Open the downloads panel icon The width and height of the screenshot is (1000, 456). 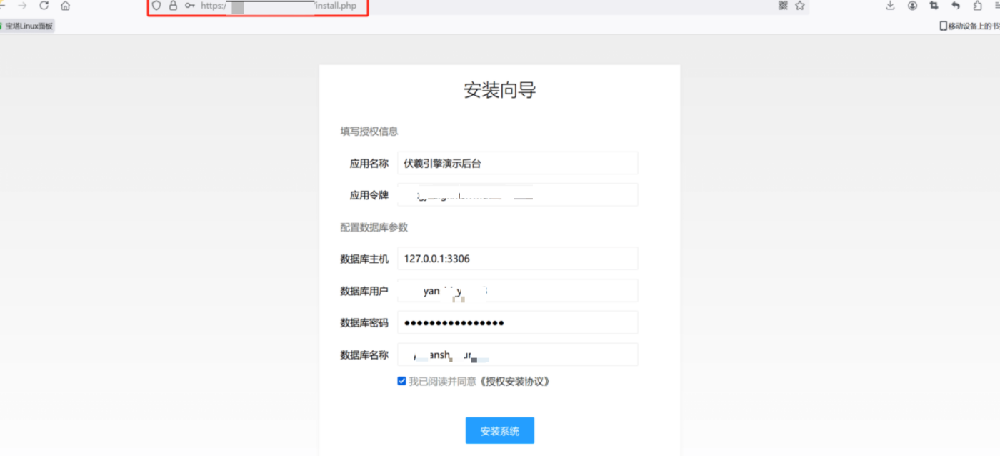pyautogui.click(x=889, y=6)
